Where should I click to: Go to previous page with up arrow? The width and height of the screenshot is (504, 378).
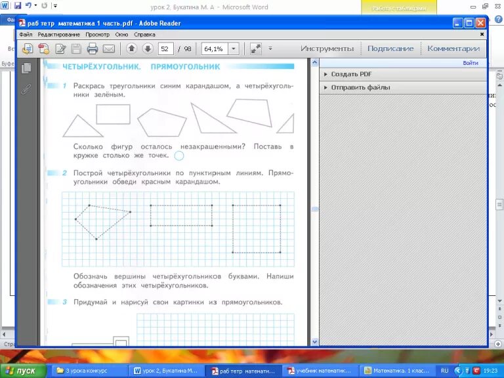tap(131, 49)
